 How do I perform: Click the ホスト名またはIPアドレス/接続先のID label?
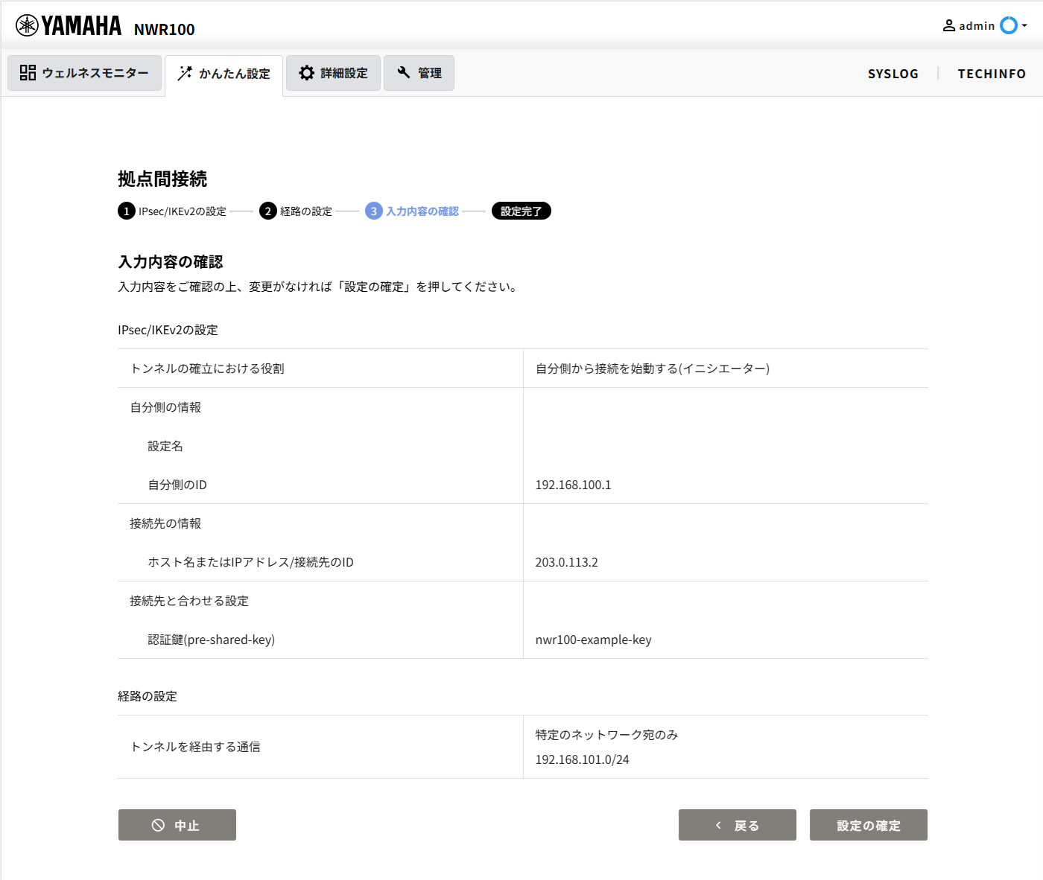click(x=250, y=562)
